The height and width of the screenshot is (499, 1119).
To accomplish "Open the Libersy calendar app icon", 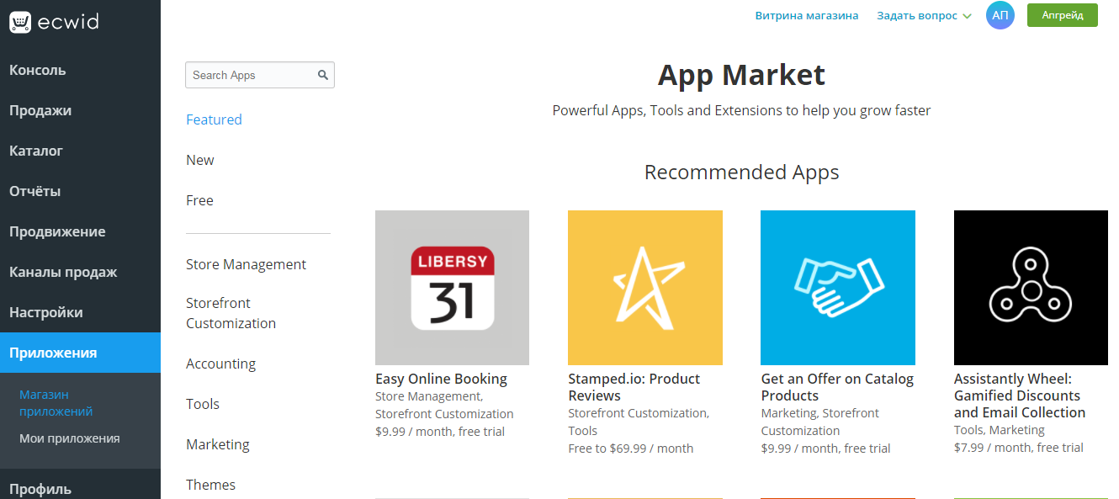I will (452, 288).
